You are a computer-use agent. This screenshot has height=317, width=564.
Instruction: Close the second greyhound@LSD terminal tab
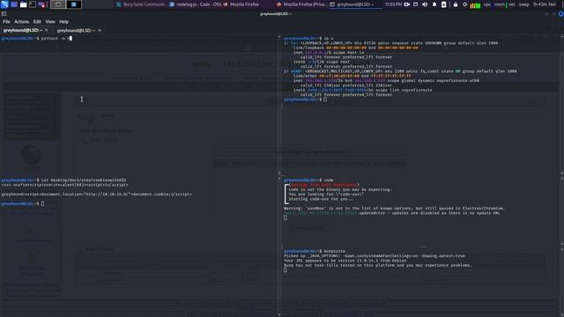click(x=100, y=30)
